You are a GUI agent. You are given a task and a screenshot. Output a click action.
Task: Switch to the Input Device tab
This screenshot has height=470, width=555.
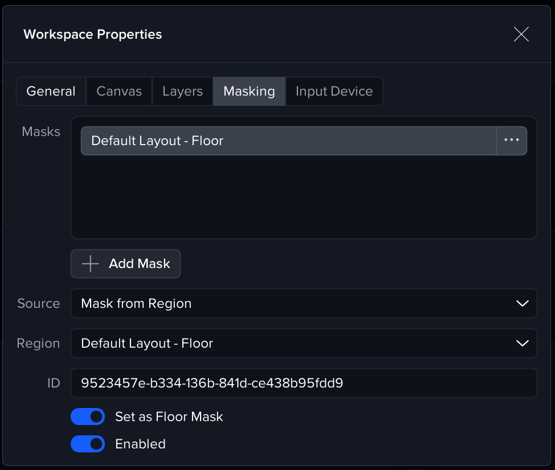[x=334, y=92]
